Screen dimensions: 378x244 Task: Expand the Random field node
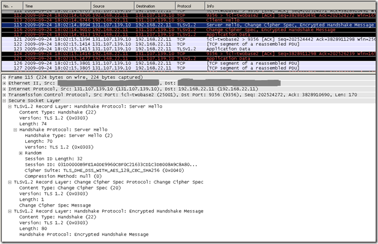(x=21, y=153)
